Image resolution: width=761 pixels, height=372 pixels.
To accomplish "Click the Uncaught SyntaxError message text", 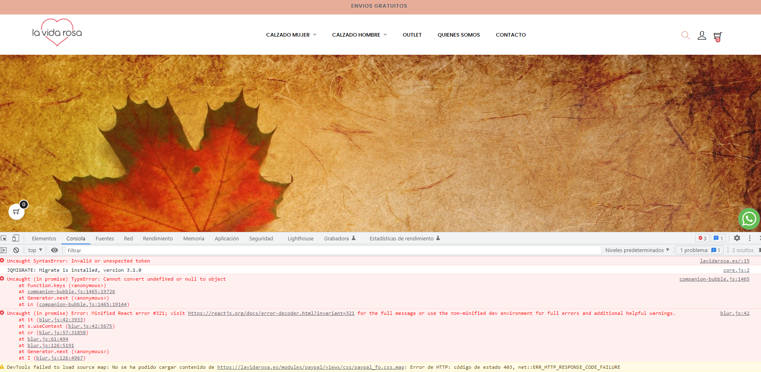I will [78, 261].
